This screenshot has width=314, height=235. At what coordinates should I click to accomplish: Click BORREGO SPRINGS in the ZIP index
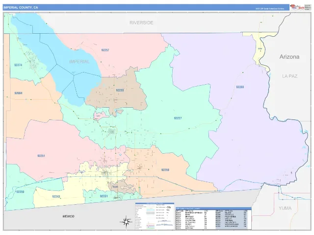[193, 213]
